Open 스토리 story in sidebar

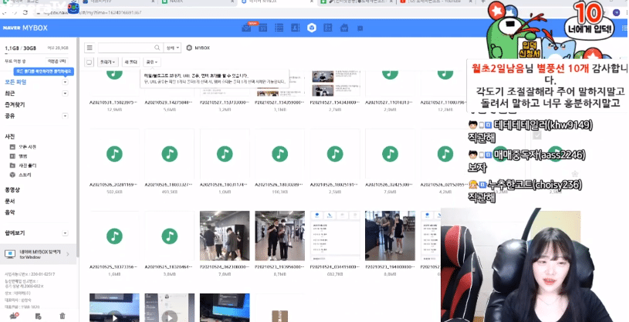click(x=21, y=175)
